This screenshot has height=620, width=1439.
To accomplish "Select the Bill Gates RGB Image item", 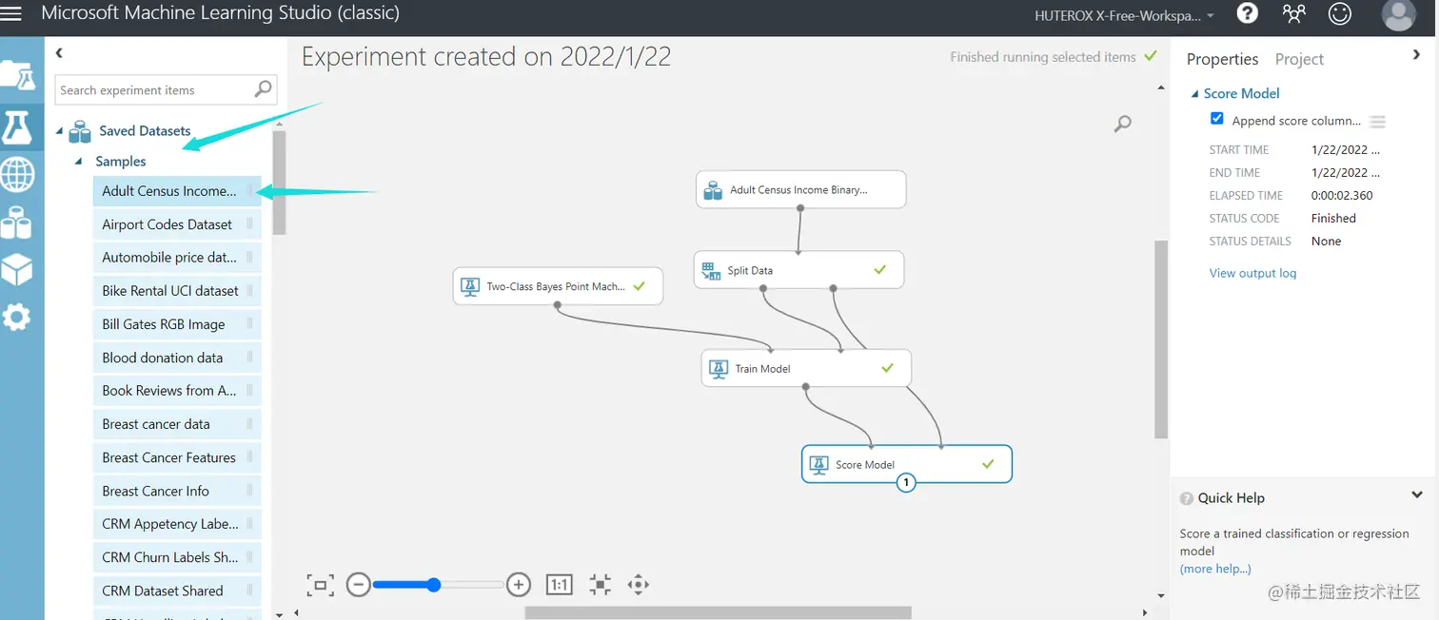I will (x=177, y=324).
